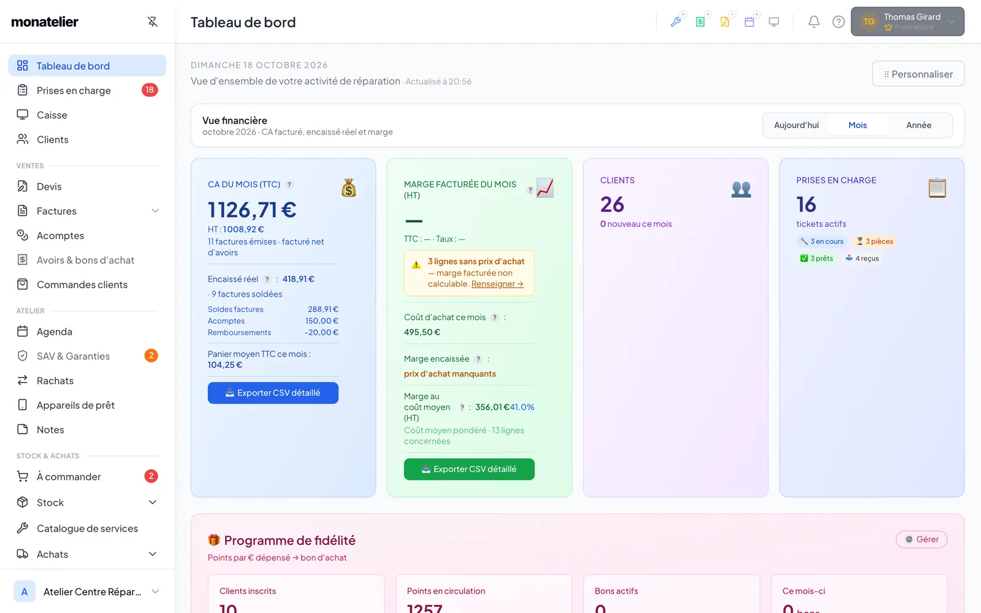
Task: Open the help question mark in the top bar
Action: coord(838,22)
